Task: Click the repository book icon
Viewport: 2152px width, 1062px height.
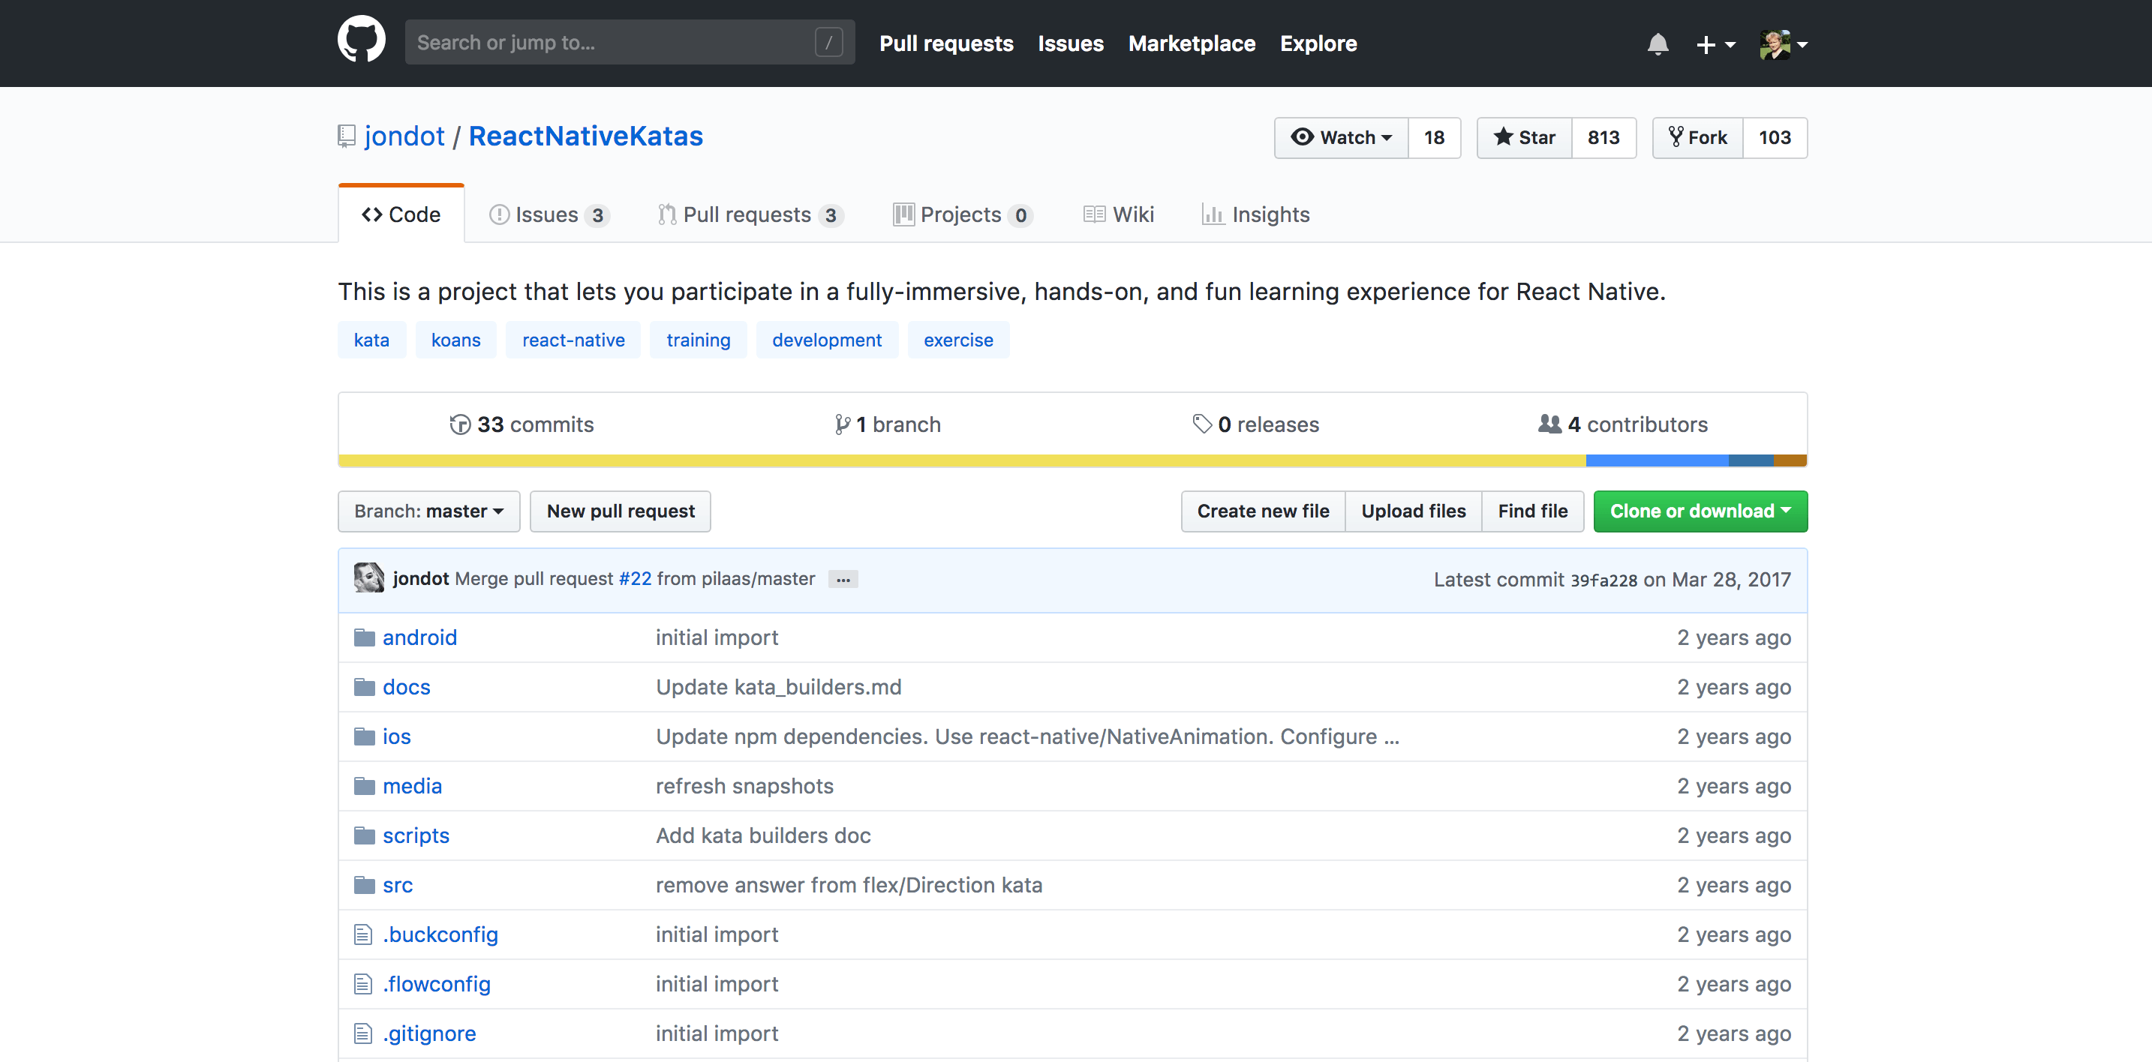Action: pyautogui.click(x=347, y=136)
